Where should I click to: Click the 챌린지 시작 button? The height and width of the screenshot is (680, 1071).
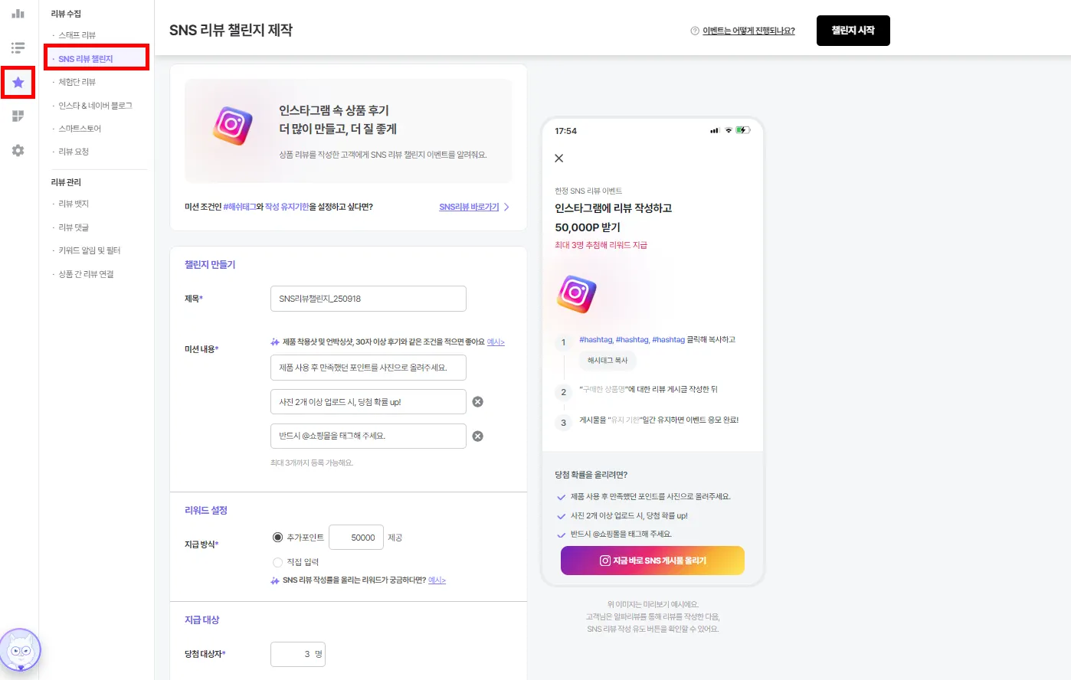click(853, 31)
